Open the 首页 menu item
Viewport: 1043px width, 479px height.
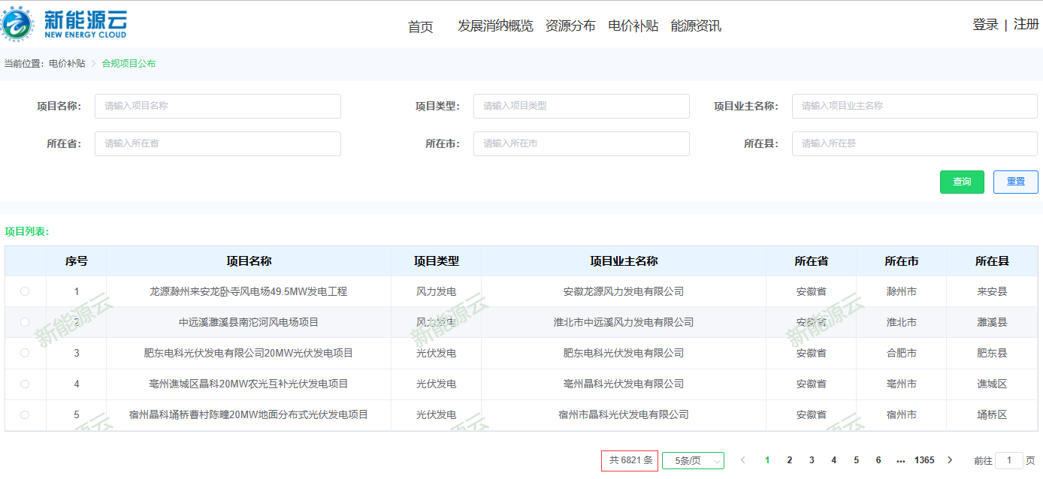pyautogui.click(x=421, y=27)
